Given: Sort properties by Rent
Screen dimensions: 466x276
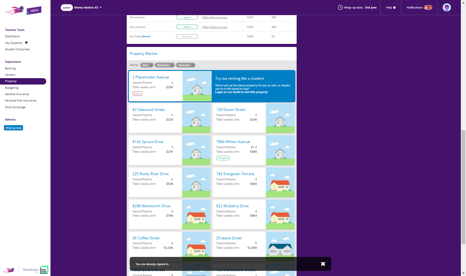Looking at the screenshot, I should (147, 65).
